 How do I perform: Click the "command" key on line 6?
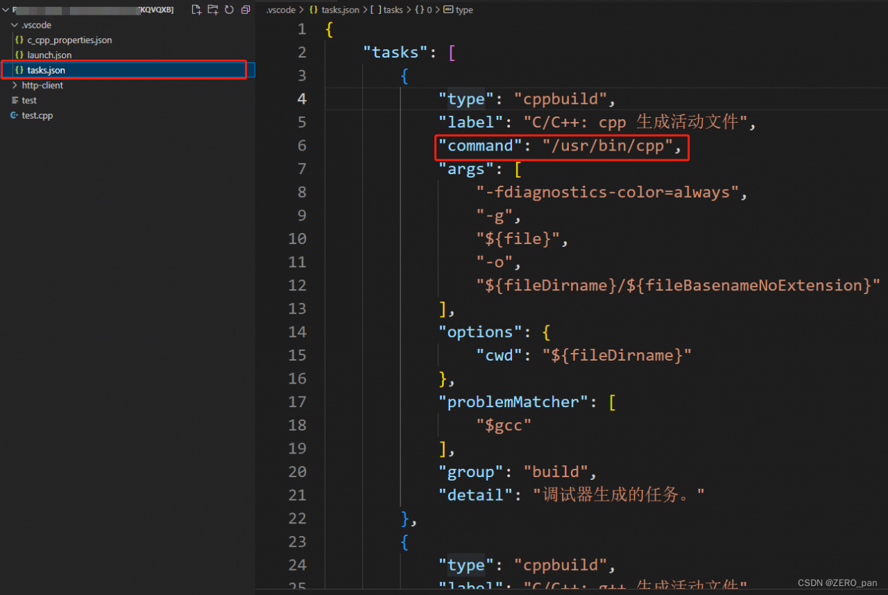480,146
